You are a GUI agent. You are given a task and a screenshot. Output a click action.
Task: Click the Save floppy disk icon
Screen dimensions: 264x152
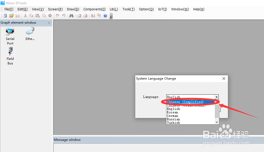point(18,15)
